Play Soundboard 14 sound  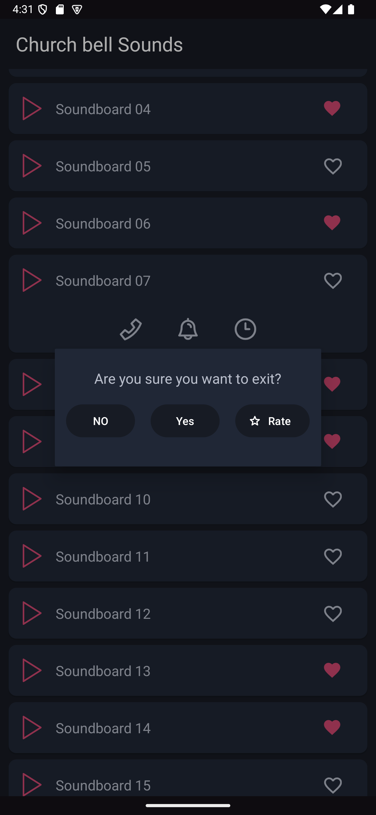pos(32,728)
